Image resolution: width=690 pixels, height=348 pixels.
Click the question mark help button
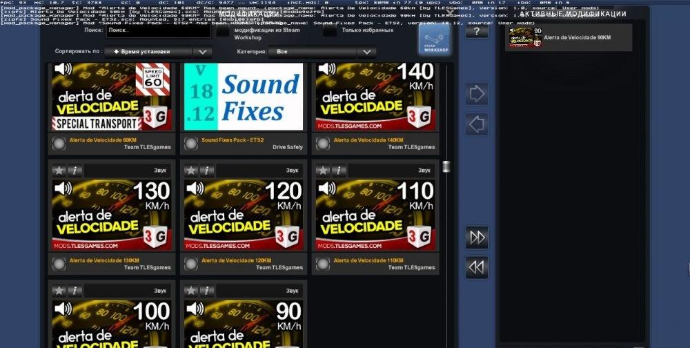pyautogui.click(x=476, y=31)
